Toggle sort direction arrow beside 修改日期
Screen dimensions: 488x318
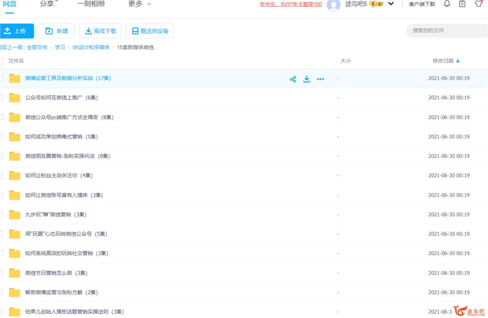458,61
